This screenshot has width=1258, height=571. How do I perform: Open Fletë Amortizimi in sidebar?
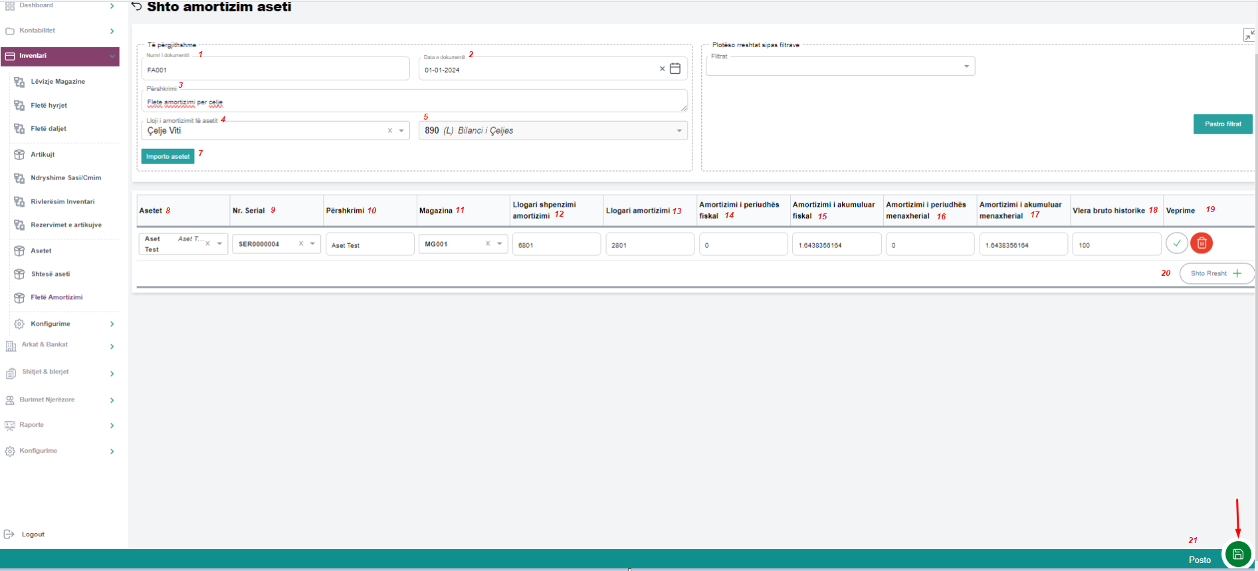tap(56, 297)
